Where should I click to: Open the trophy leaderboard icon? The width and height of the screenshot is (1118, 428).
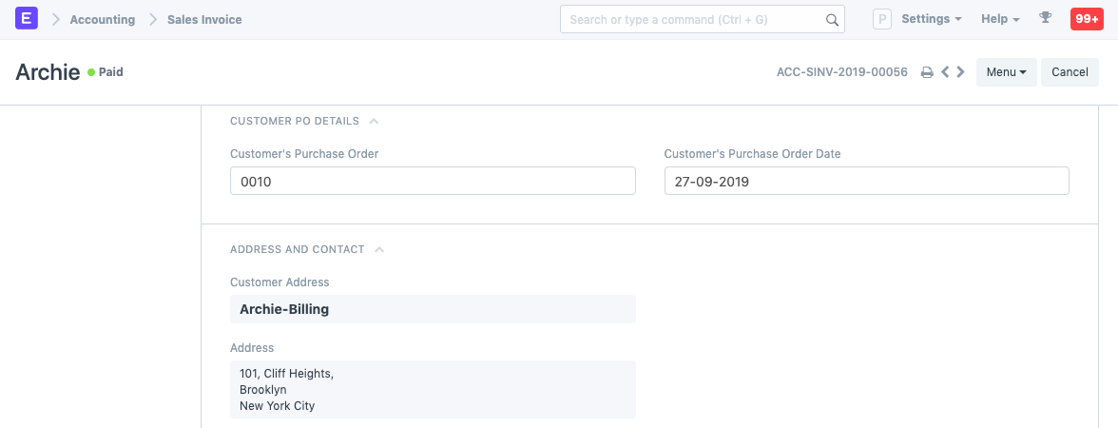(1046, 19)
